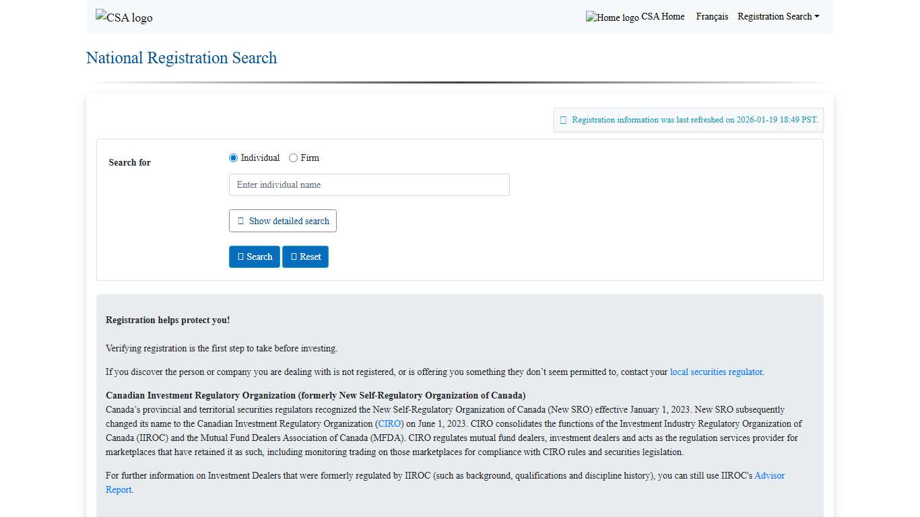Image resolution: width=920 pixels, height=517 pixels.
Task: Click the individual name input field
Action: click(369, 184)
